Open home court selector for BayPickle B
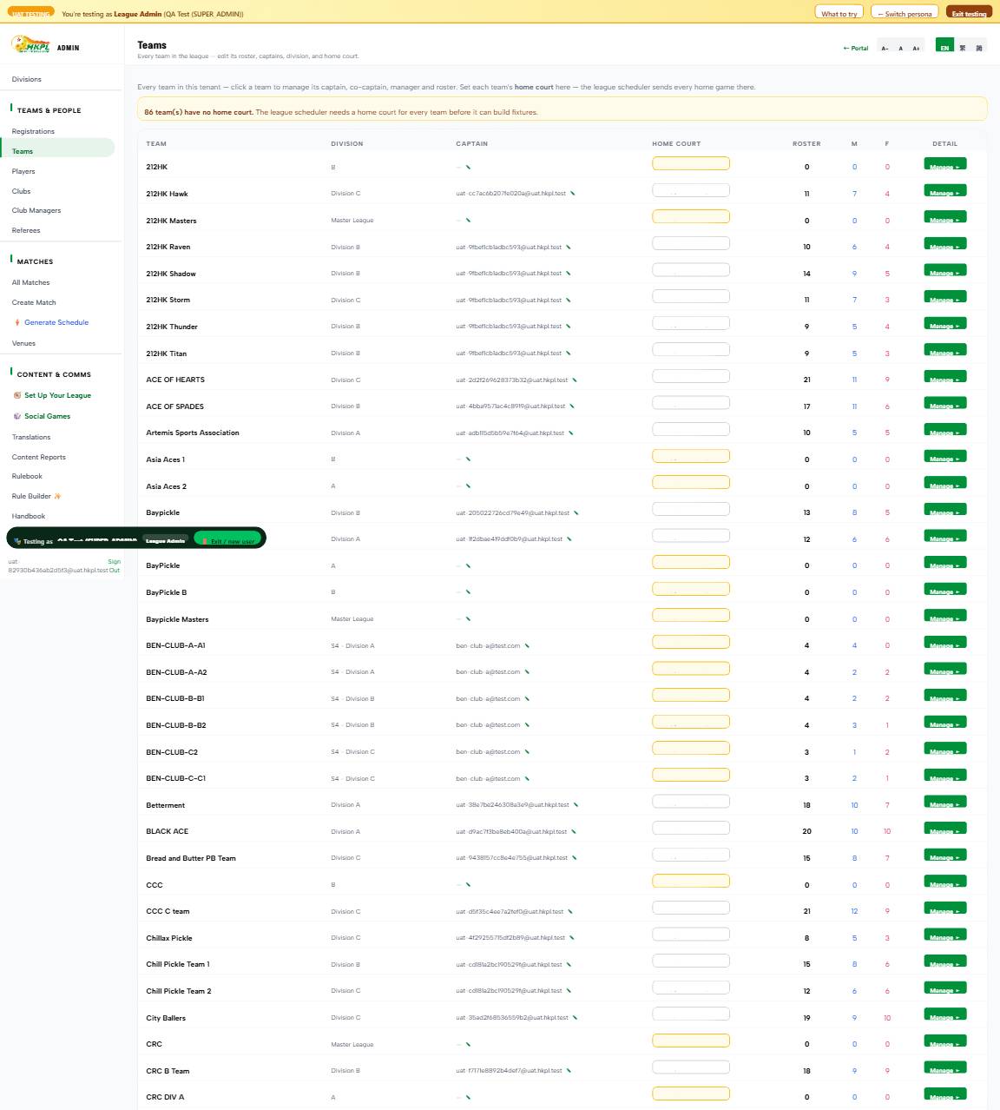 coord(691,589)
